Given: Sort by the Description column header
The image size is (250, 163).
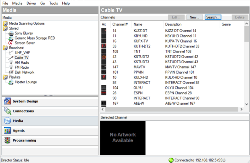Looking at the screenshot, I should [192, 24].
